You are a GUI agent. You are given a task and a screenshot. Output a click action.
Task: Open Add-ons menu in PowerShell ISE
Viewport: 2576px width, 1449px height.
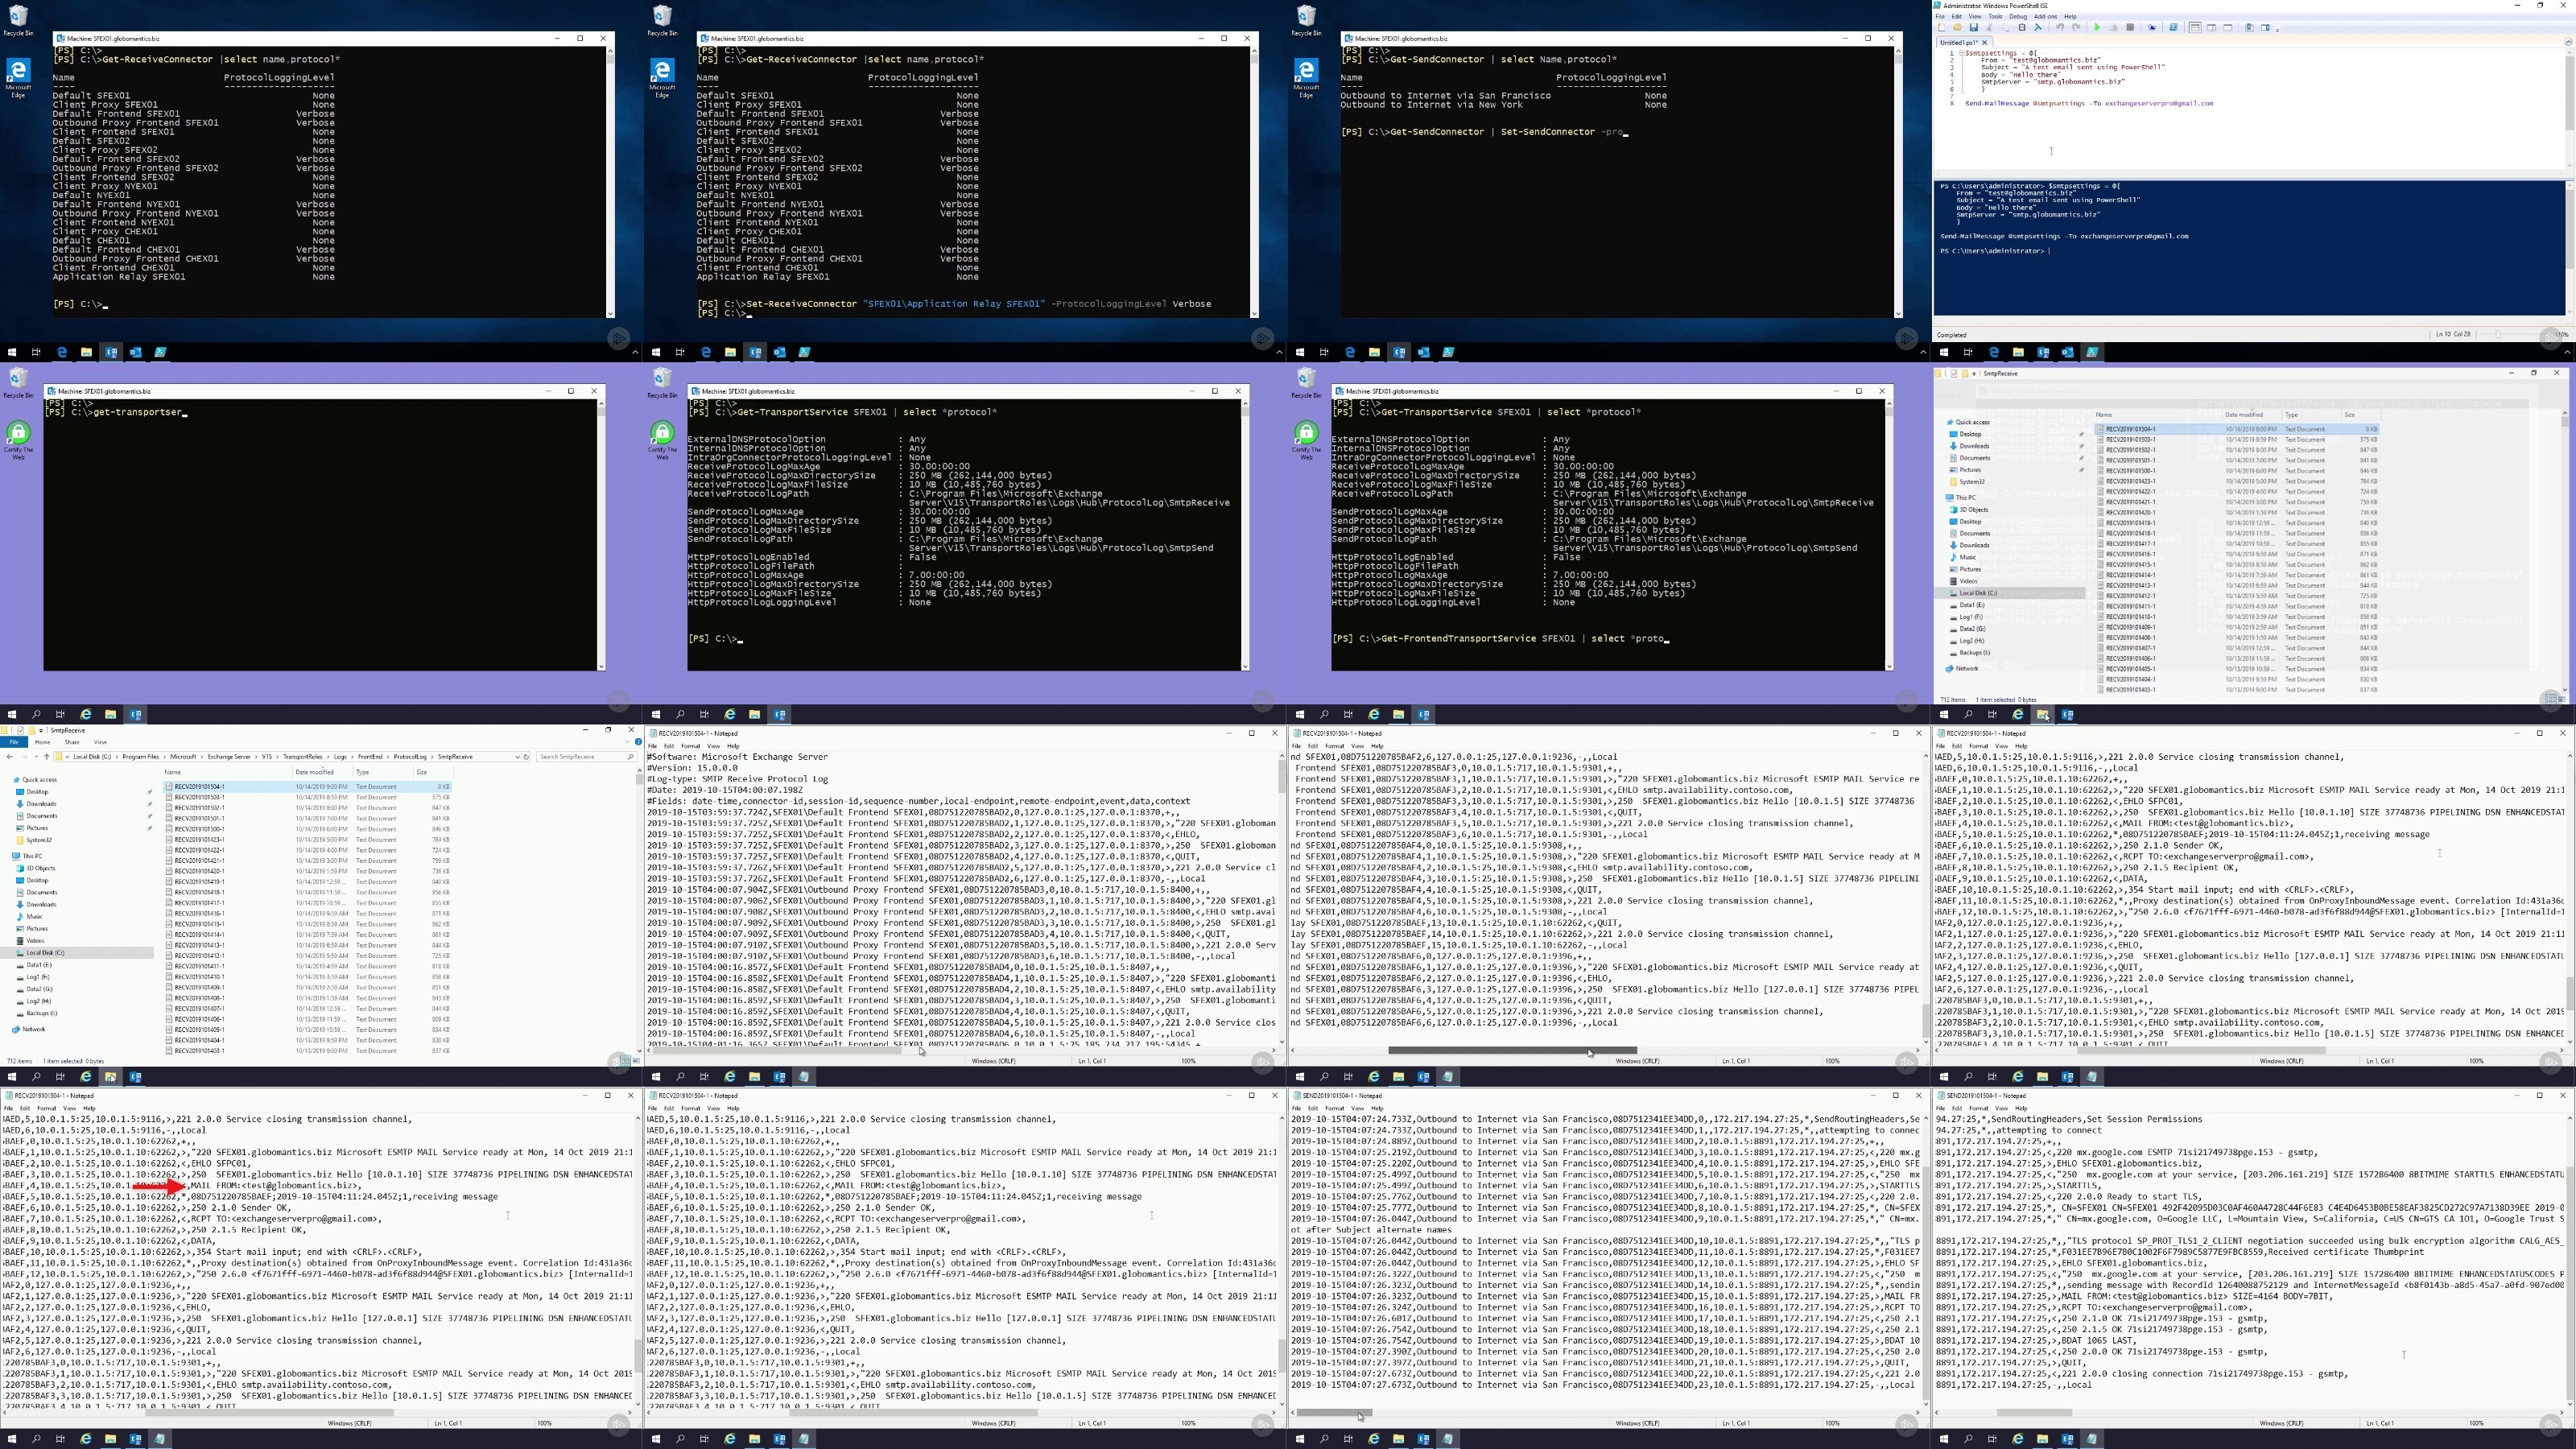[2046, 16]
